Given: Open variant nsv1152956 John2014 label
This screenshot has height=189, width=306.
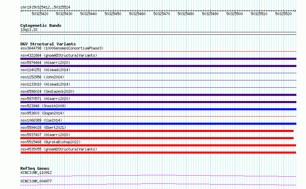Looking at the screenshot, I should (42, 77).
